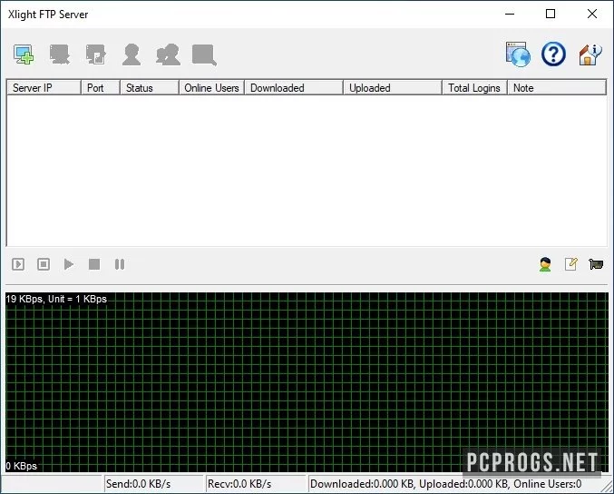Open the notepad edit icon
614x494 pixels.
coord(571,264)
